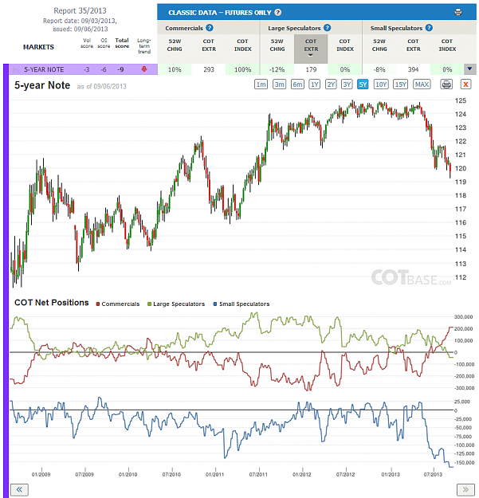Close the chart with the red X
479x498 pixels.
(465, 84)
